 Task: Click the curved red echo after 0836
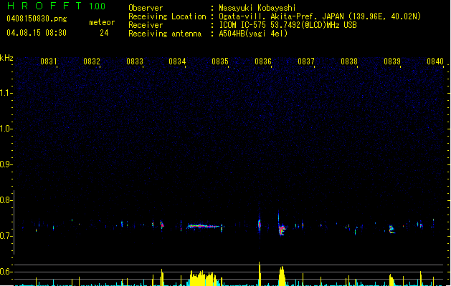(282, 230)
